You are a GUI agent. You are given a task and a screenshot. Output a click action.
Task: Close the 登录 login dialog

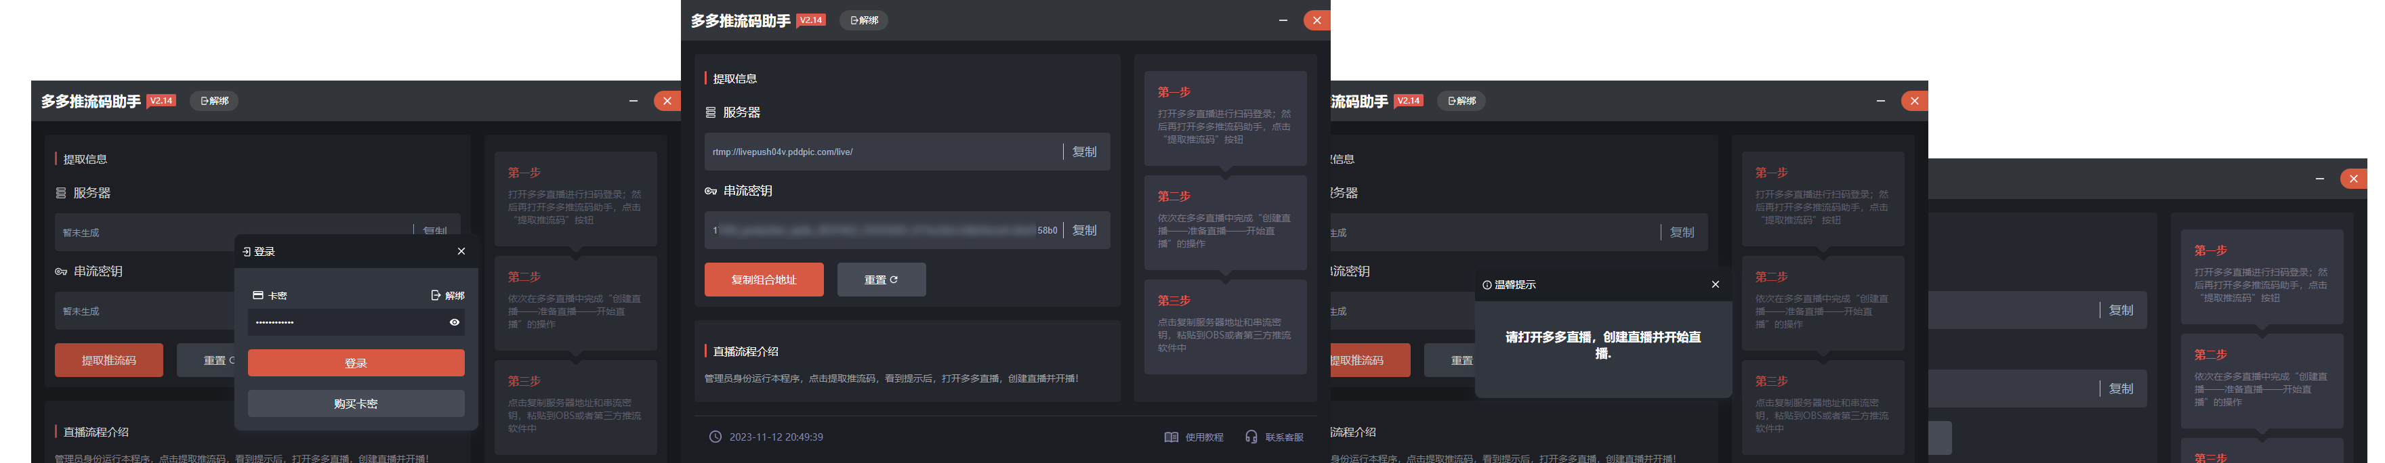pos(462,251)
